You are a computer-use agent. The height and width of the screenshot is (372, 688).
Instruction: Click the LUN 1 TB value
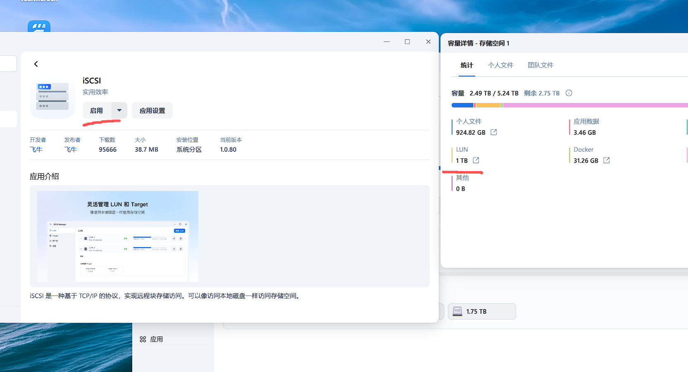click(462, 161)
